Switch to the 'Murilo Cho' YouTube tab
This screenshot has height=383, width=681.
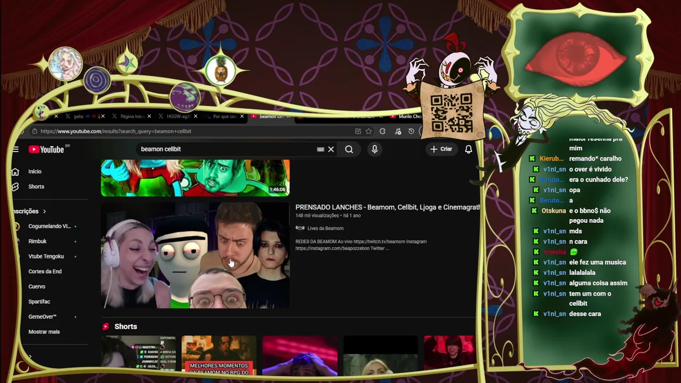407,116
